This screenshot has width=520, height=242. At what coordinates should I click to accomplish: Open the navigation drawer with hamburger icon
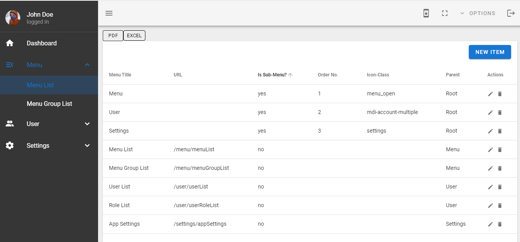109,13
